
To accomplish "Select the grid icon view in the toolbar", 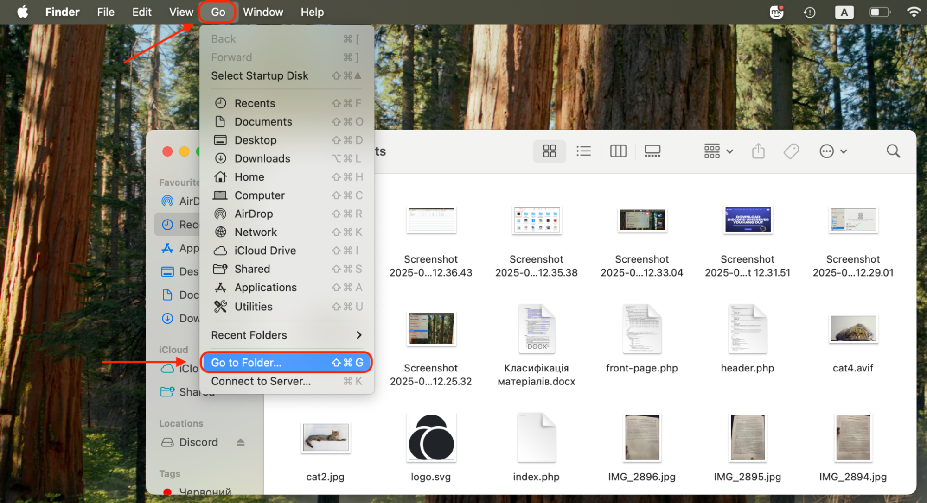I will point(549,151).
